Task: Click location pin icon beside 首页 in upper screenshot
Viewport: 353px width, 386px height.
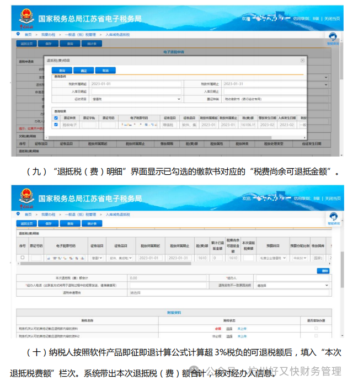Action: (18, 34)
